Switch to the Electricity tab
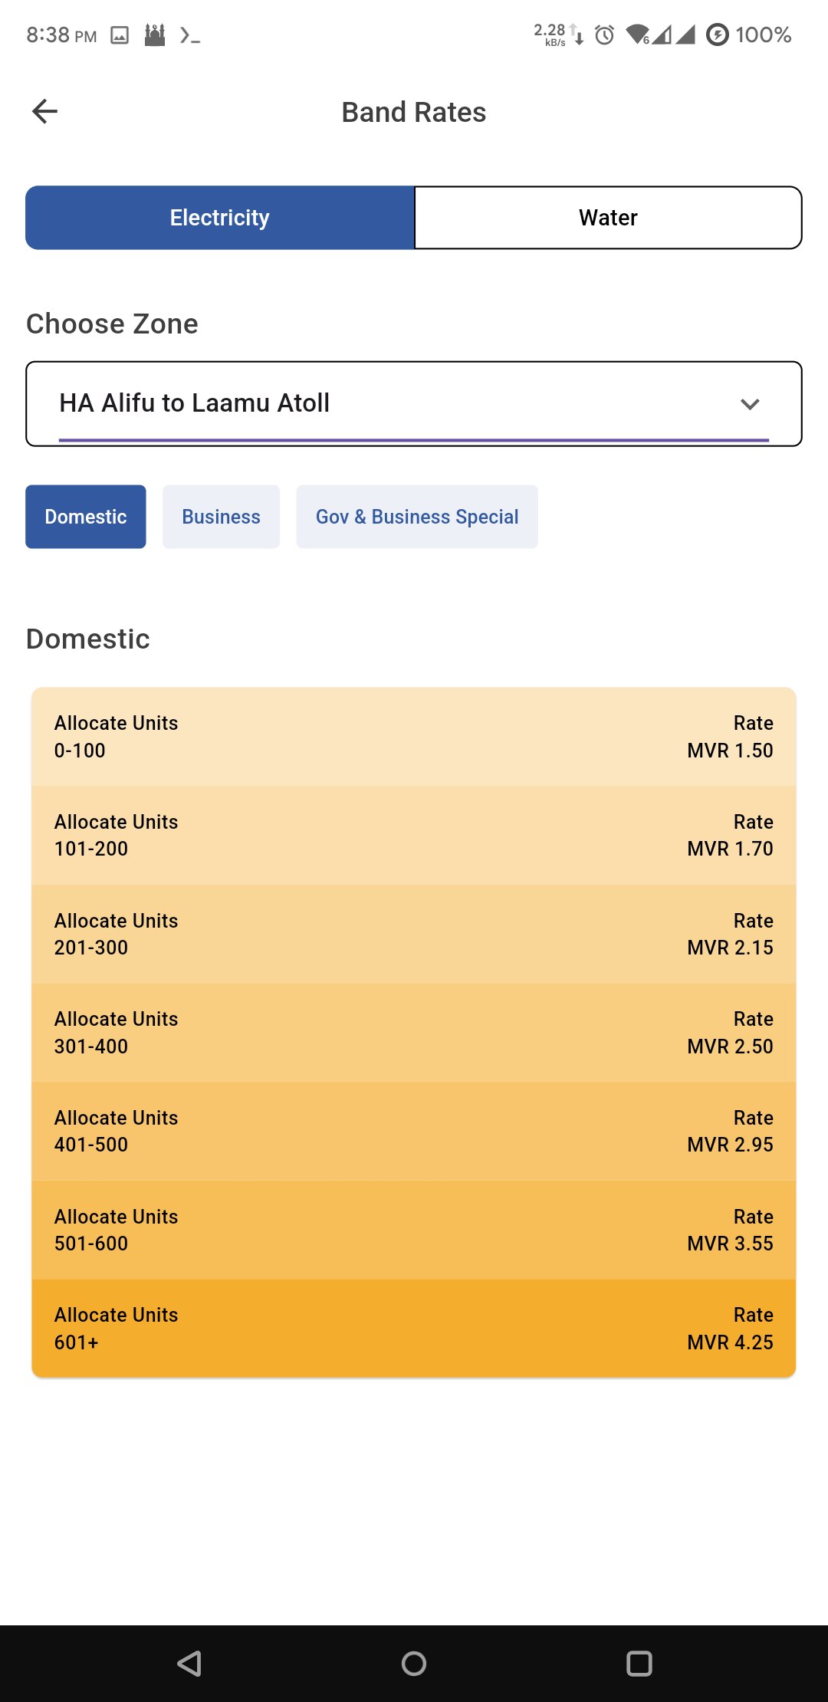Screen dimensions: 828x1702 point(220,218)
